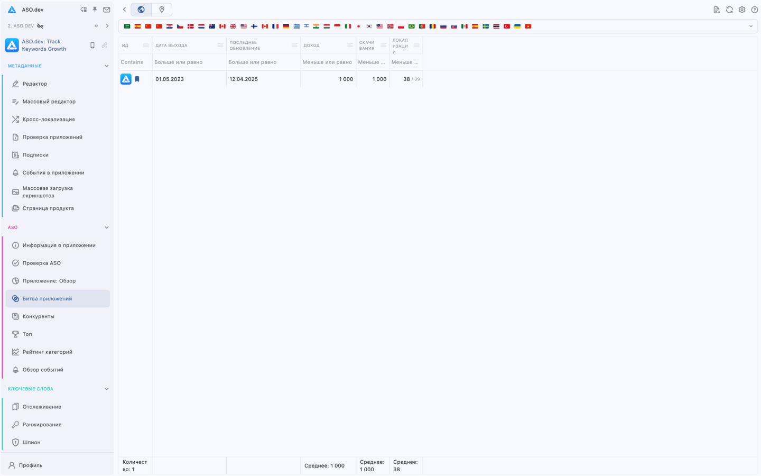Open the settings gear icon
Screen dimensions: 761x476
[x=741, y=9]
